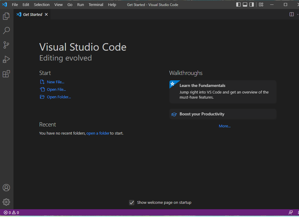Open the Edit menu
299x217 pixels.
26,4
